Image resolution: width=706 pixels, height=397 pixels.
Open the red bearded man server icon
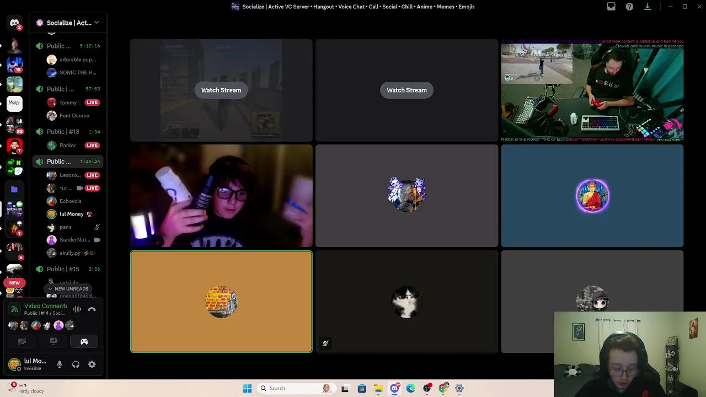[14, 146]
